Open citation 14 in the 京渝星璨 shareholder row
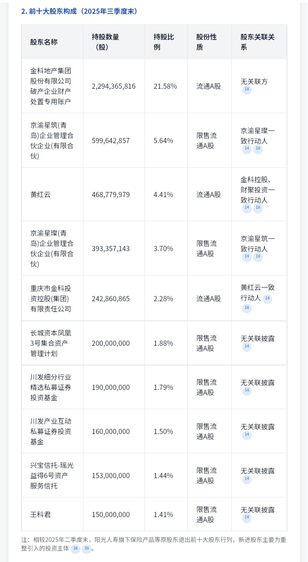Image resolution: width=308 pixels, height=562 pixels. click(246, 257)
